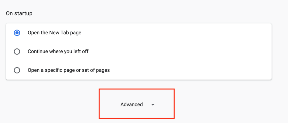The width and height of the screenshot is (288, 123).
Task: Keep New Tab page as the startup option
Action: (17, 33)
